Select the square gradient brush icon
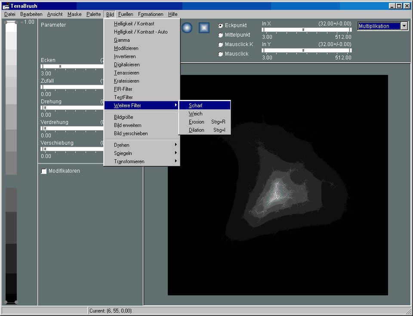The image size is (413, 316). (x=204, y=28)
